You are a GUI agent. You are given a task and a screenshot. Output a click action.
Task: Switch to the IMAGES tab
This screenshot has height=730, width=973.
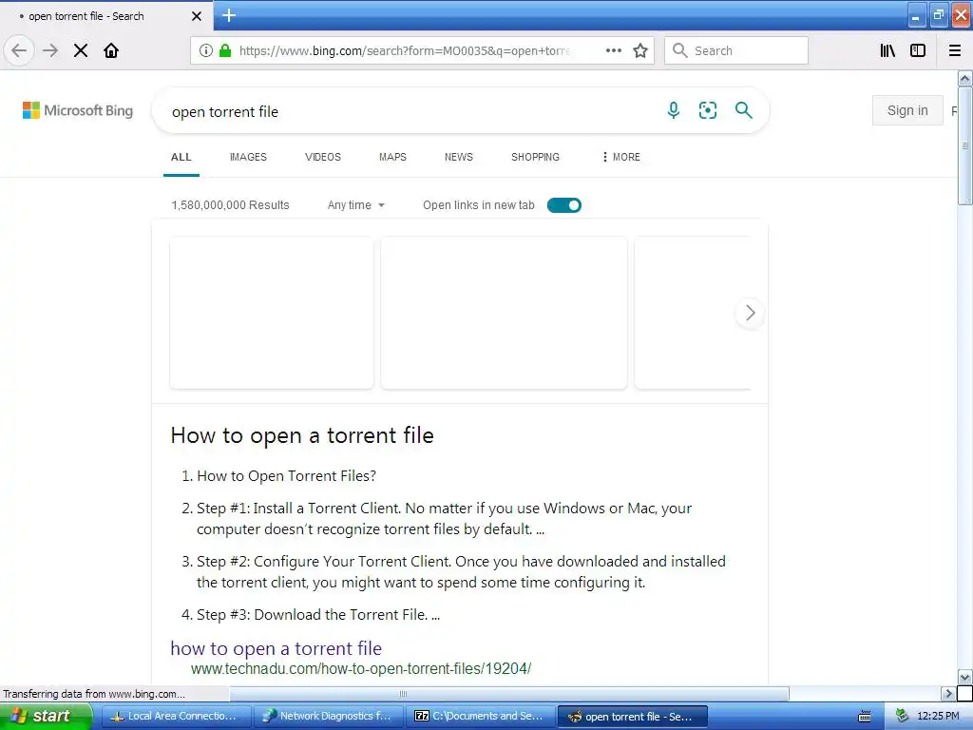coord(248,157)
